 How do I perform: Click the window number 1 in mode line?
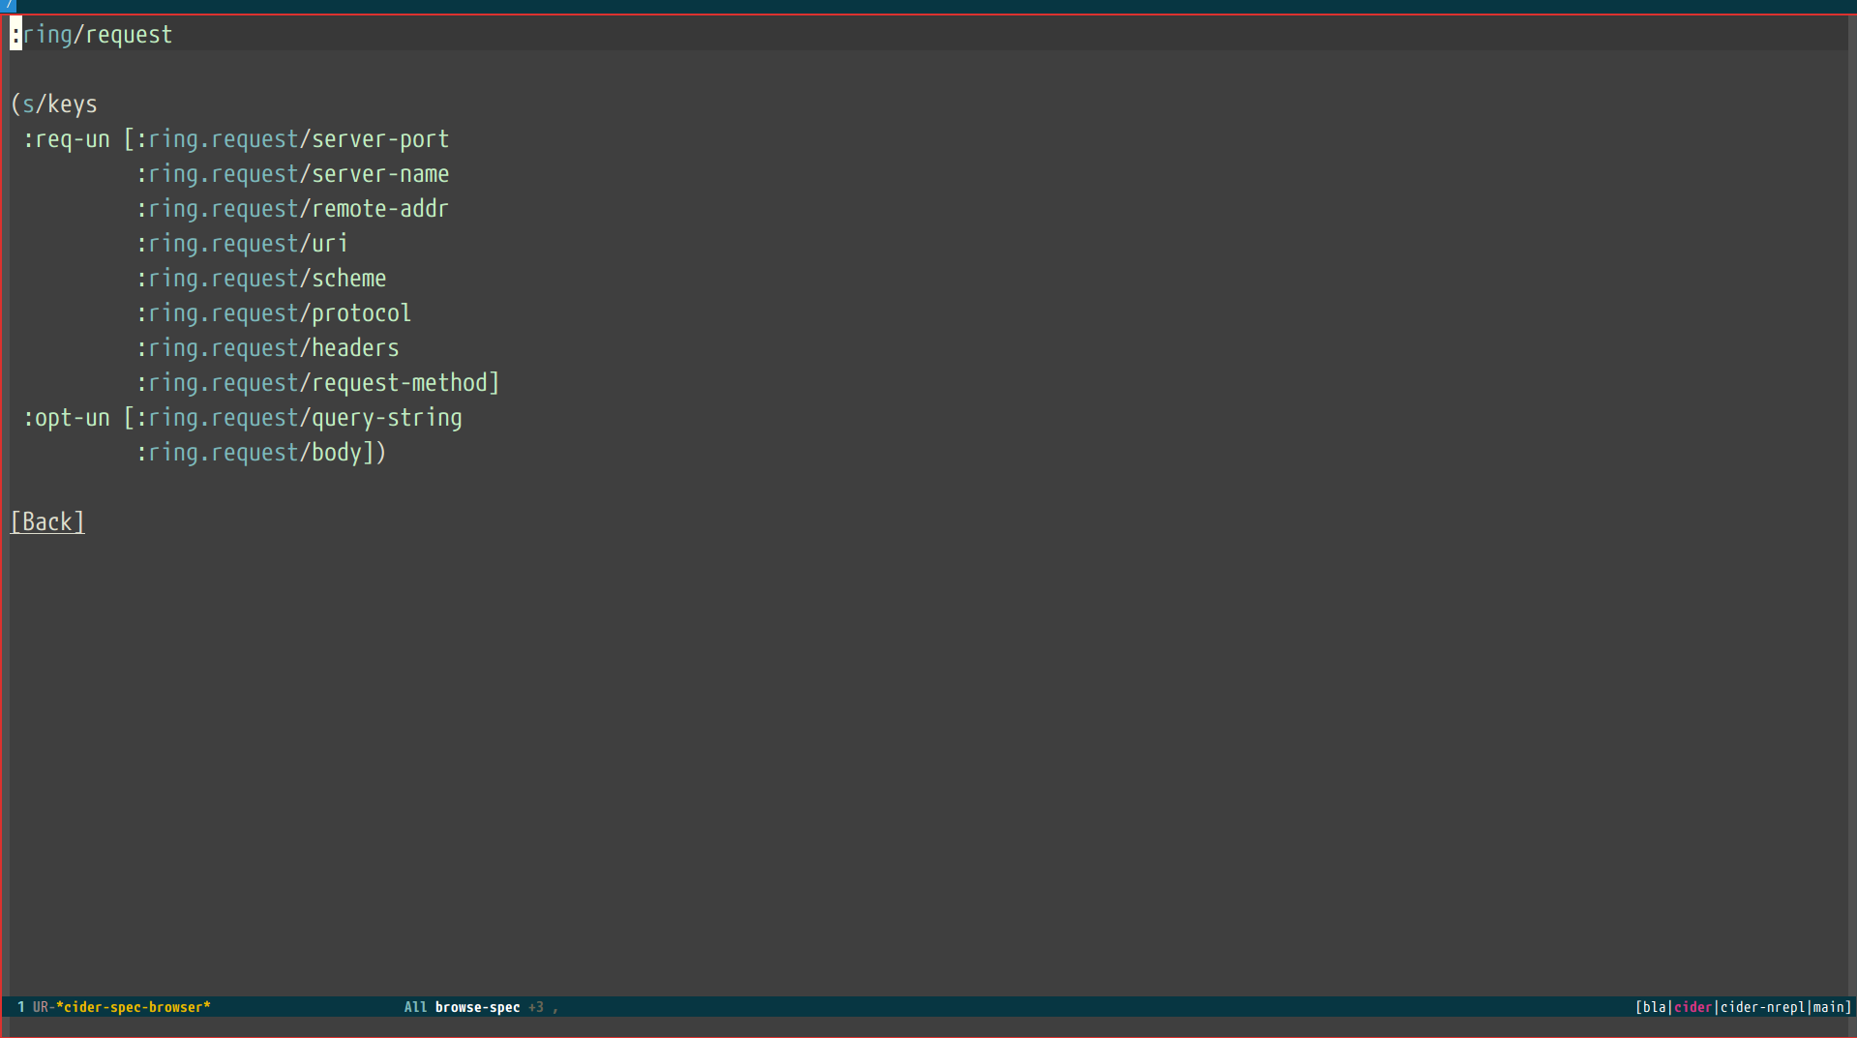point(21,1007)
